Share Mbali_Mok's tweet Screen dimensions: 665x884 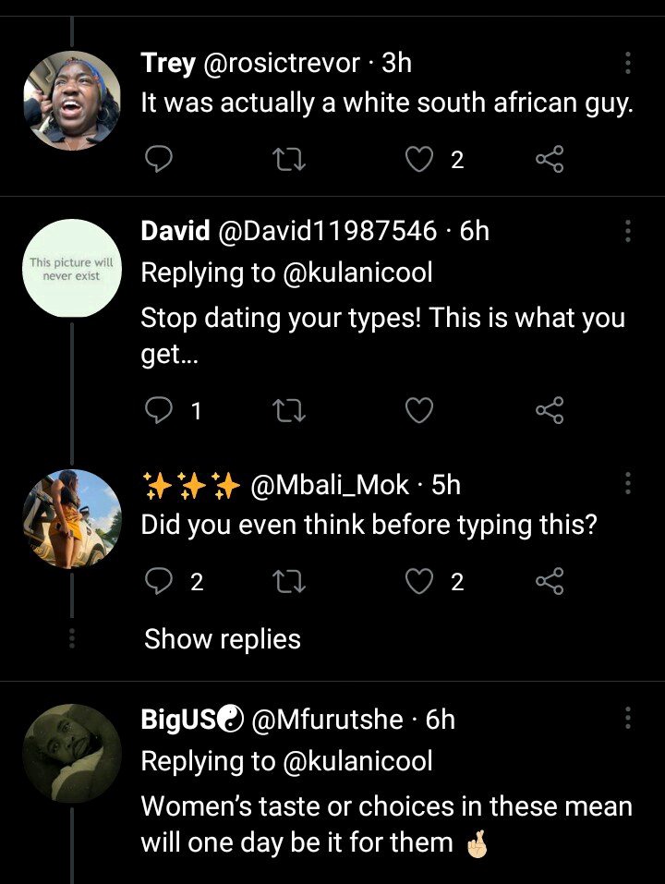pos(550,581)
